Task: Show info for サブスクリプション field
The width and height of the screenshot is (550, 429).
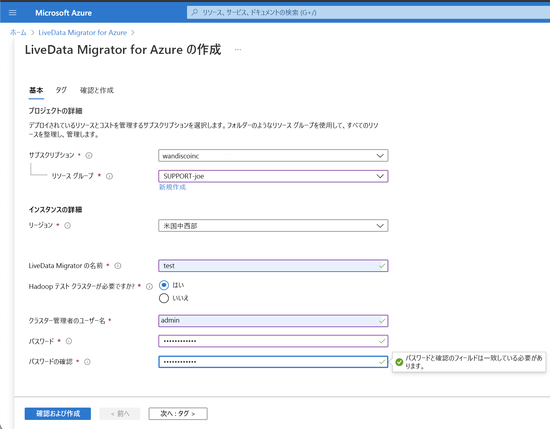Action: point(89,155)
